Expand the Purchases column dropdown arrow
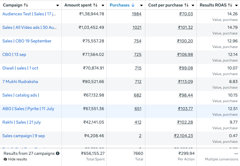The image size is (240, 166). (141, 5)
